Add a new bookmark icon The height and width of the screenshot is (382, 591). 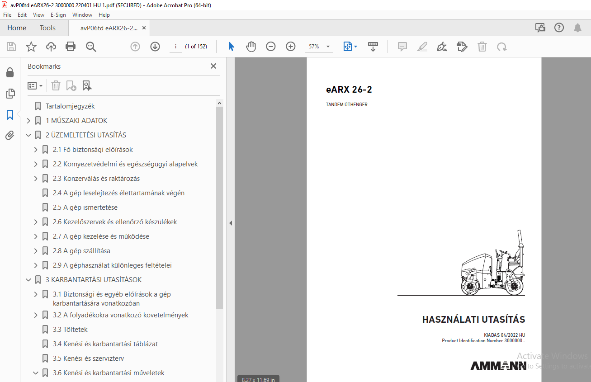[71, 85]
